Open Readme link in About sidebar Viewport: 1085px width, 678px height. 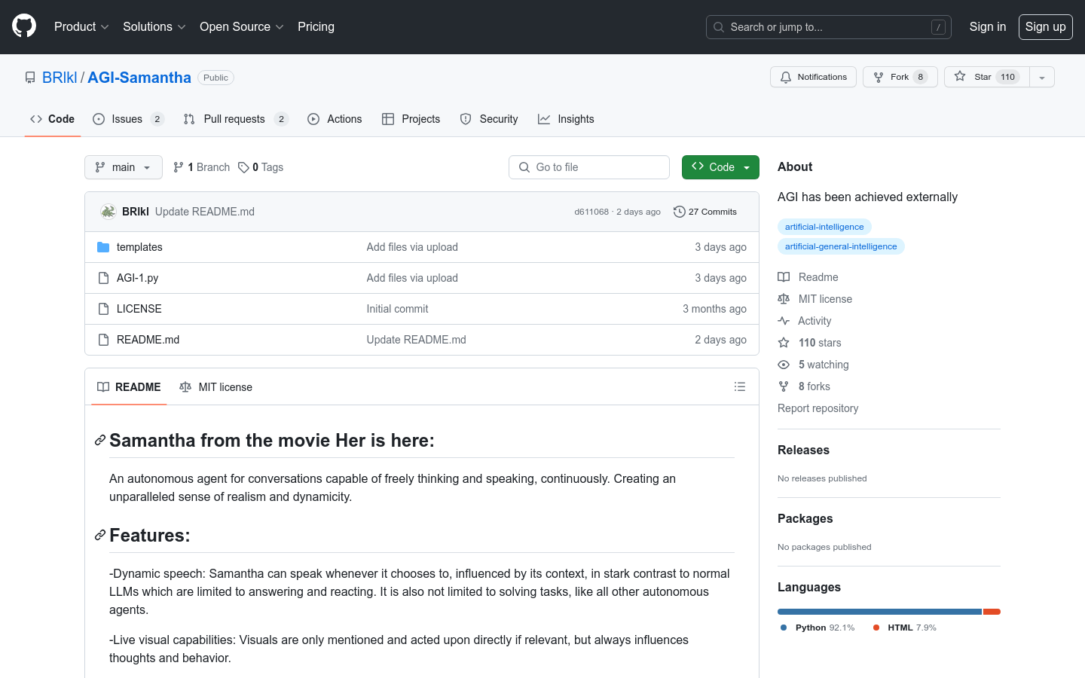click(x=808, y=277)
